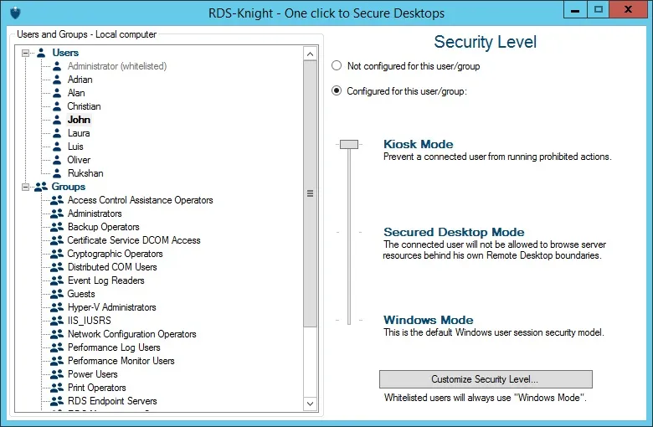Close the RDS-Knight window
The image size is (653, 427).
(x=628, y=9)
